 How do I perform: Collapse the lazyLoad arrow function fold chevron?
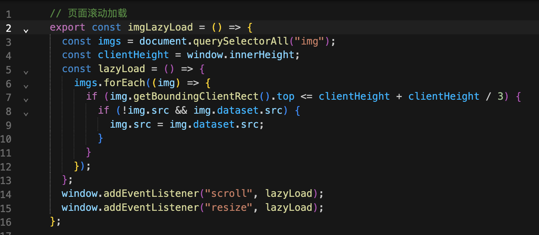[26, 73]
